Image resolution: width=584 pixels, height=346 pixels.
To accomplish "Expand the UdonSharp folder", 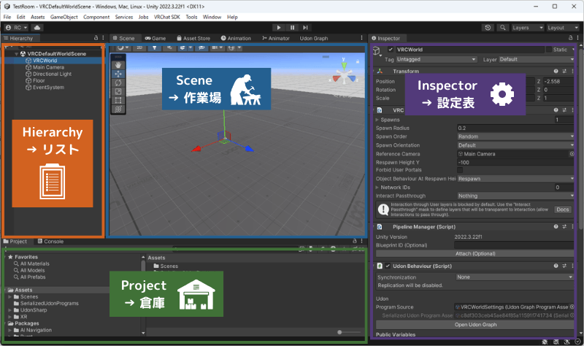I will [x=10, y=310].
